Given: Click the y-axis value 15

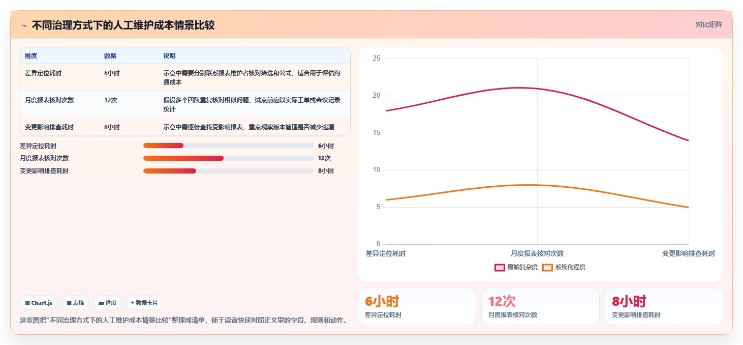Looking at the screenshot, I should click(377, 133).
